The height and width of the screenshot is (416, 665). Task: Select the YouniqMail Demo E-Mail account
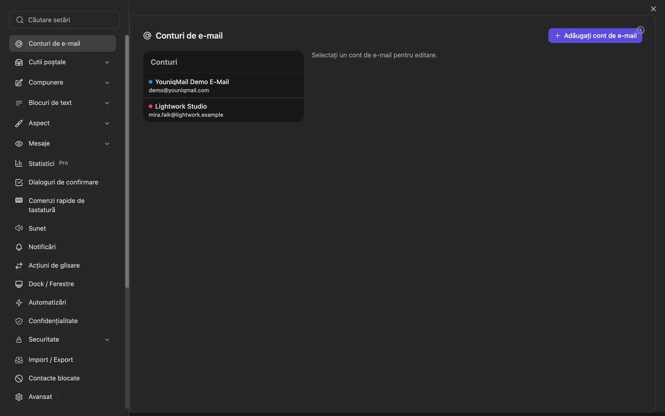(x=224, y=86)
